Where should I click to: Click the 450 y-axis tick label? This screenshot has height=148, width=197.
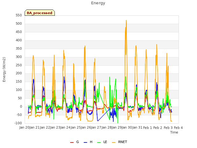[x=19, y=32]
